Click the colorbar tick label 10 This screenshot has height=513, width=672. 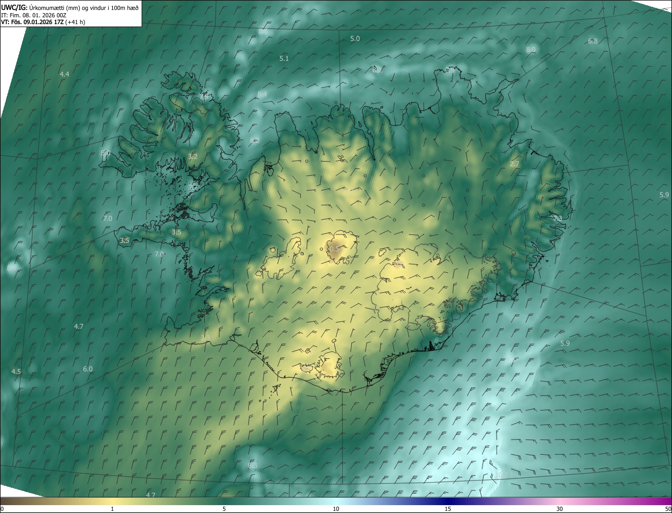click(x=336, y=509)
